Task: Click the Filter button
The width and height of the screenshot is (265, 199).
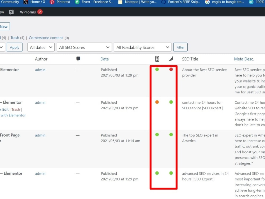Action: point(180,47)
